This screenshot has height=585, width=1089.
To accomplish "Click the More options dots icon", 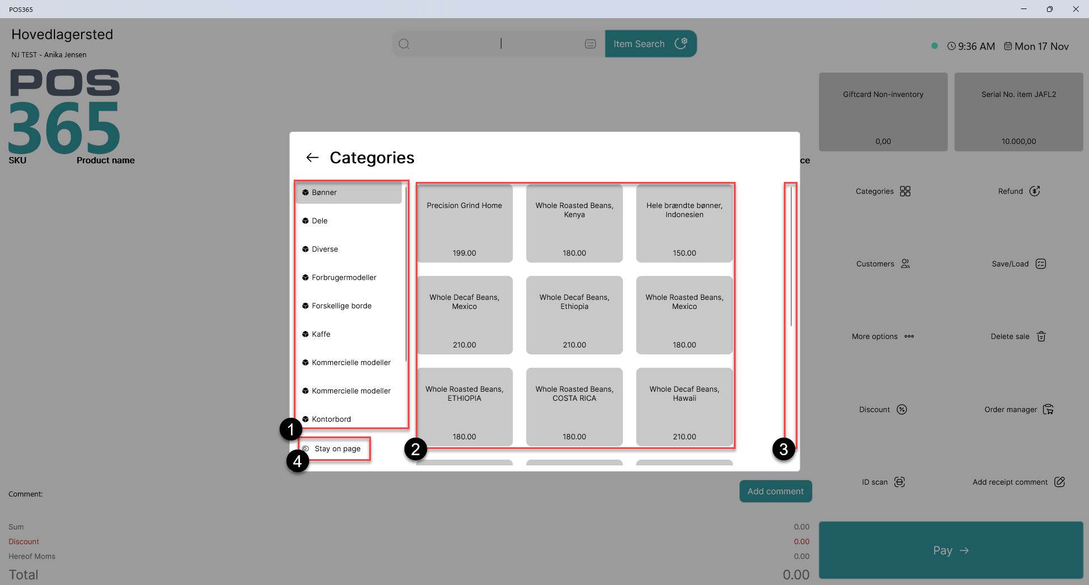I will [x=909, y=336].
